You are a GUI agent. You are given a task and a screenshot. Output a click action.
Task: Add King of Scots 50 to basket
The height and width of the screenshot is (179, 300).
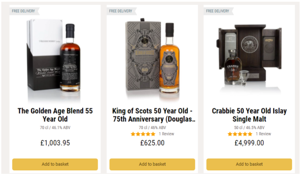point(152,164)
